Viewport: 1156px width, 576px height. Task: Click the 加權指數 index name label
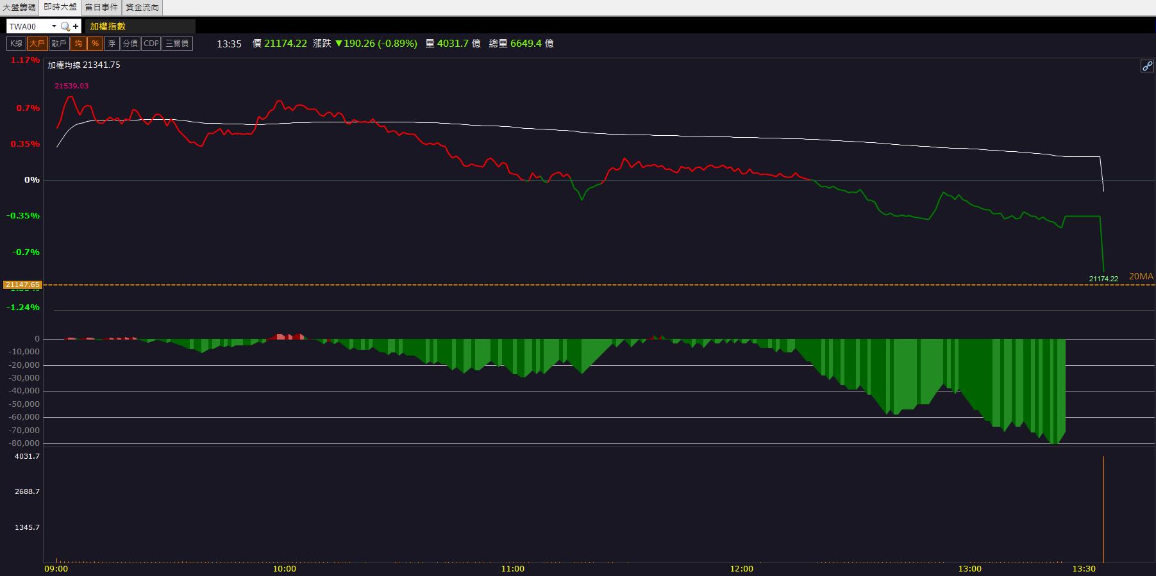click(108, 26)
